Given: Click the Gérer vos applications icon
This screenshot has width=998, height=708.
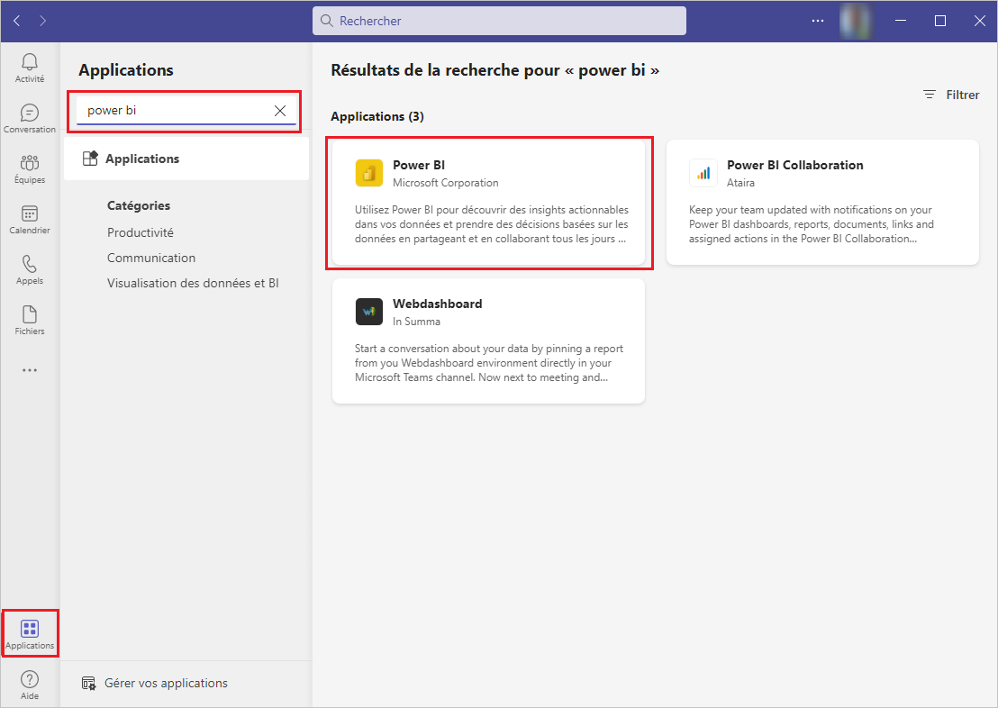Looking at the screenshot, I should (88, 684).
